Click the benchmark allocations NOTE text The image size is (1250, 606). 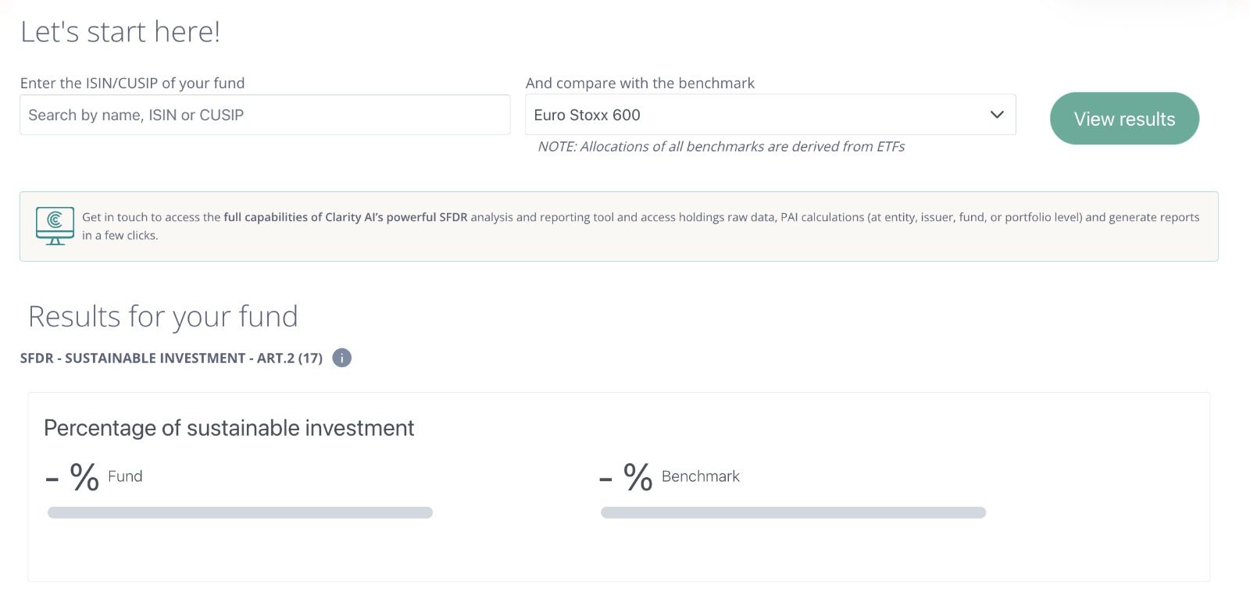[720, 147]
